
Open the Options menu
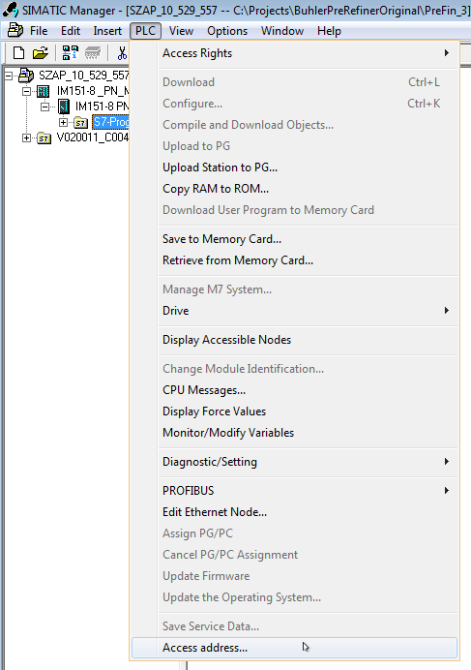[227, 31]
